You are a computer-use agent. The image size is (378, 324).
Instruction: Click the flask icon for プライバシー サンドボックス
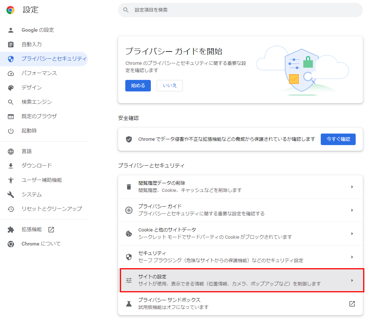pyautogui.click(x=129, y=304)
